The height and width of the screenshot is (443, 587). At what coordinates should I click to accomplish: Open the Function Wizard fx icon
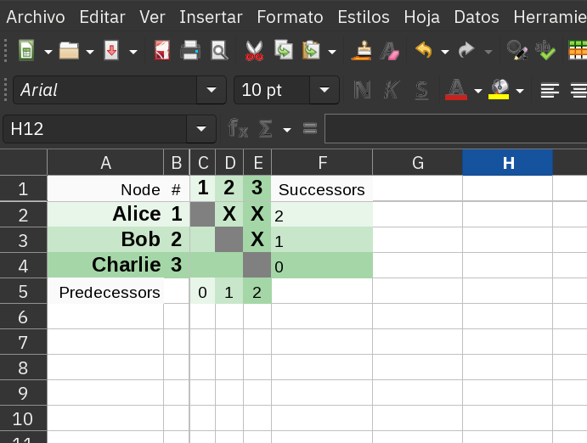tap(238, 129)
